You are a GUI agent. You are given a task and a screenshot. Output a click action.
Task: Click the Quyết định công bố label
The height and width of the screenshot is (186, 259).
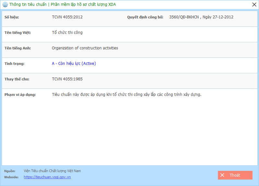pyautogui.click(x=145, y=17)
